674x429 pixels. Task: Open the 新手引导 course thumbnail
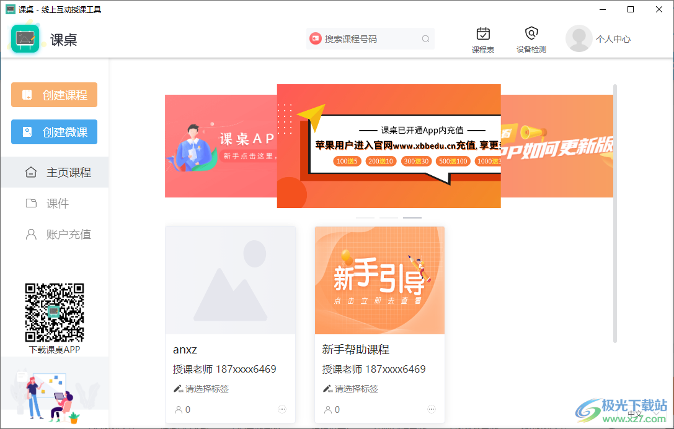pyautogui.click(x=379, y=280)
